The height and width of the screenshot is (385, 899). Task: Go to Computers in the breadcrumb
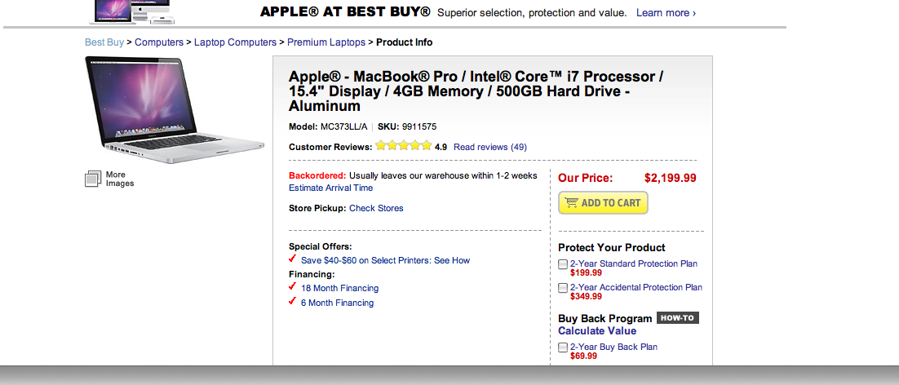tap(159, 42)
